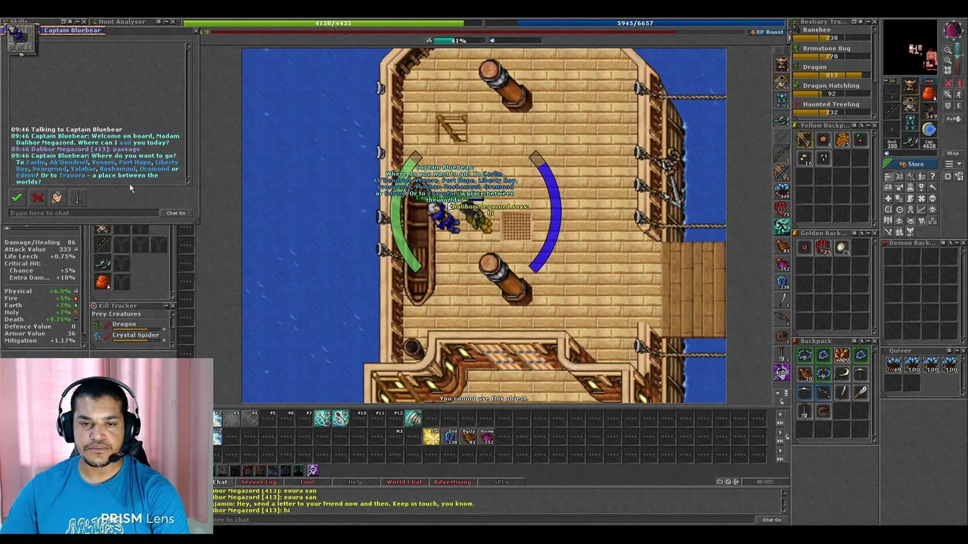This screenshot has height=544, width=968.
Task: Click the waving hand greeting icon
Action: pos(57,197)
